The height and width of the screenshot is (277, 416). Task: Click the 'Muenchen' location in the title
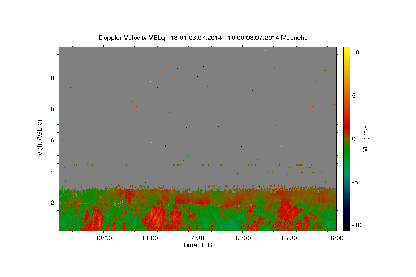(296, 38)
